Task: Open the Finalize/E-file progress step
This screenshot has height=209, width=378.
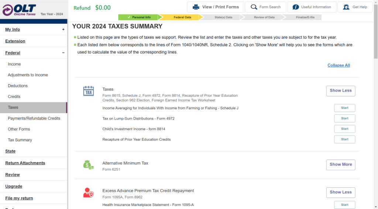Action: pos(304,17)
